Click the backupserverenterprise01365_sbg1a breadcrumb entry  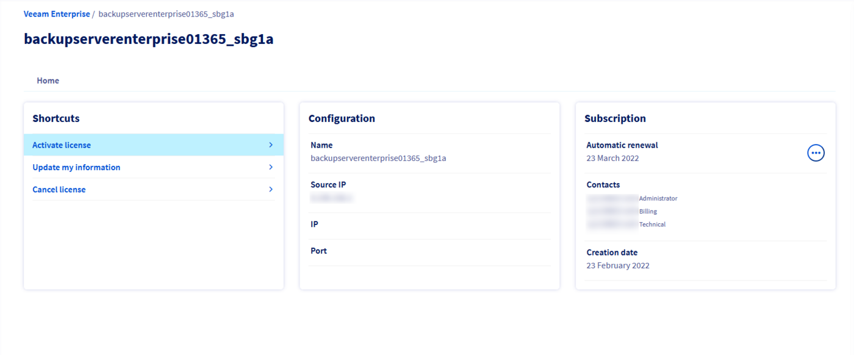166,13
